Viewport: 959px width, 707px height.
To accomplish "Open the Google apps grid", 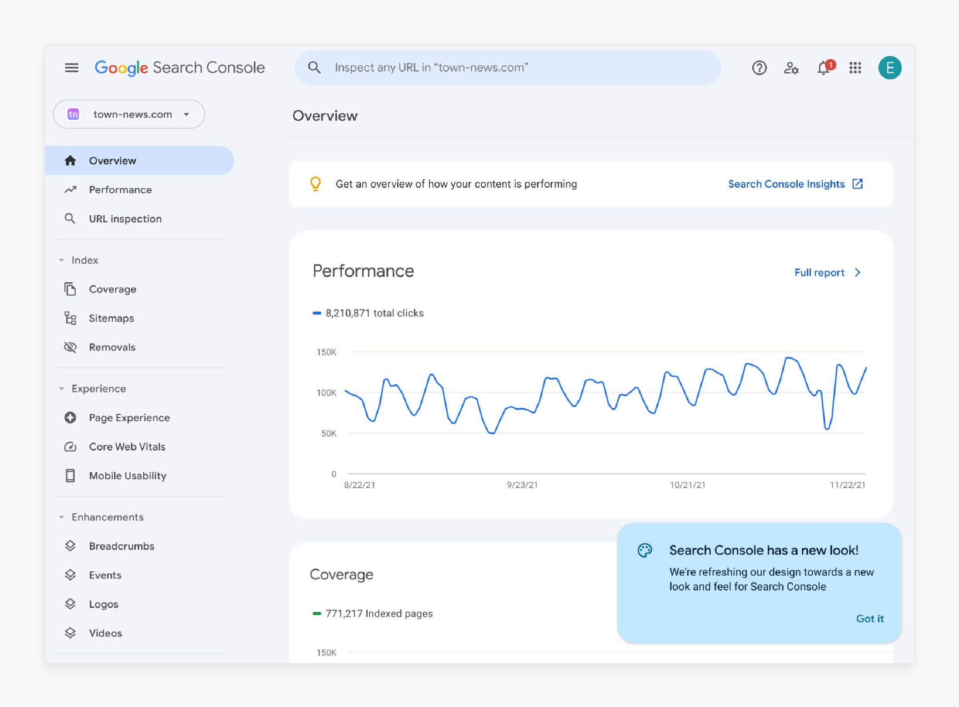I will coord(855,67).
